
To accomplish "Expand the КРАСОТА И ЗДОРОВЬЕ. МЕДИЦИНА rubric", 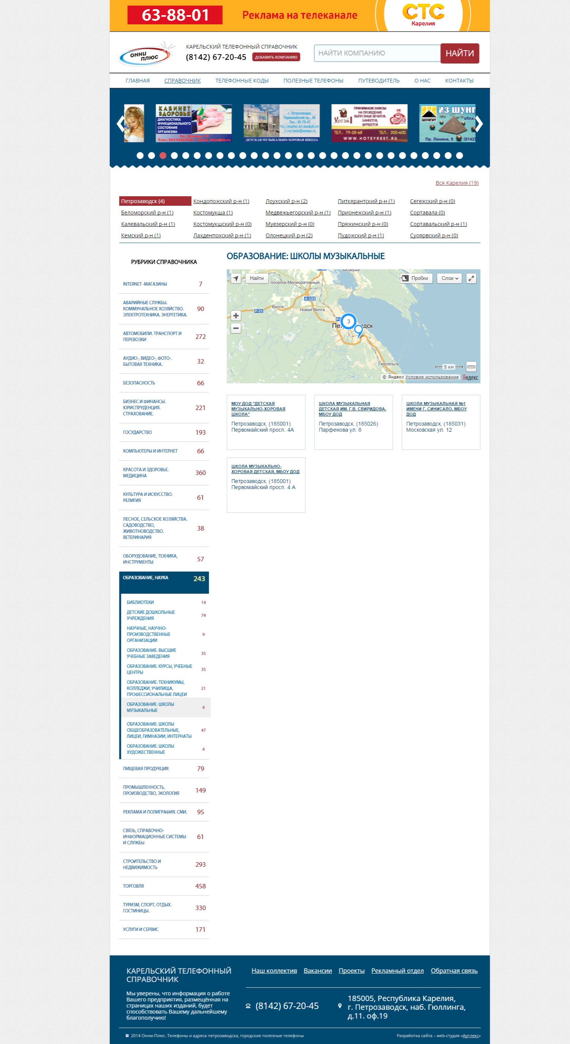I will tap(164, 472).
